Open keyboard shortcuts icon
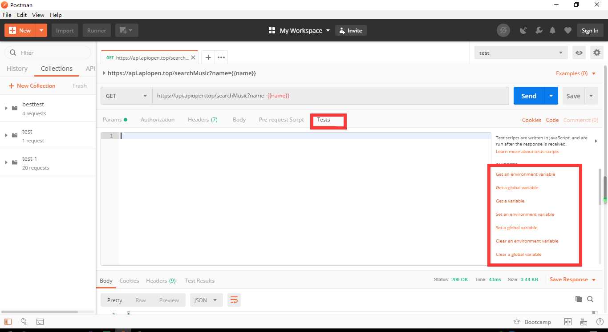 [x=584, y=322]
